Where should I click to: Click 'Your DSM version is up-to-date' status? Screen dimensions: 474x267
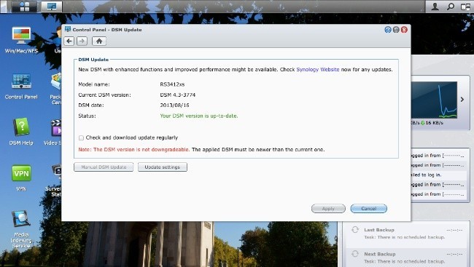click(199, 116)
